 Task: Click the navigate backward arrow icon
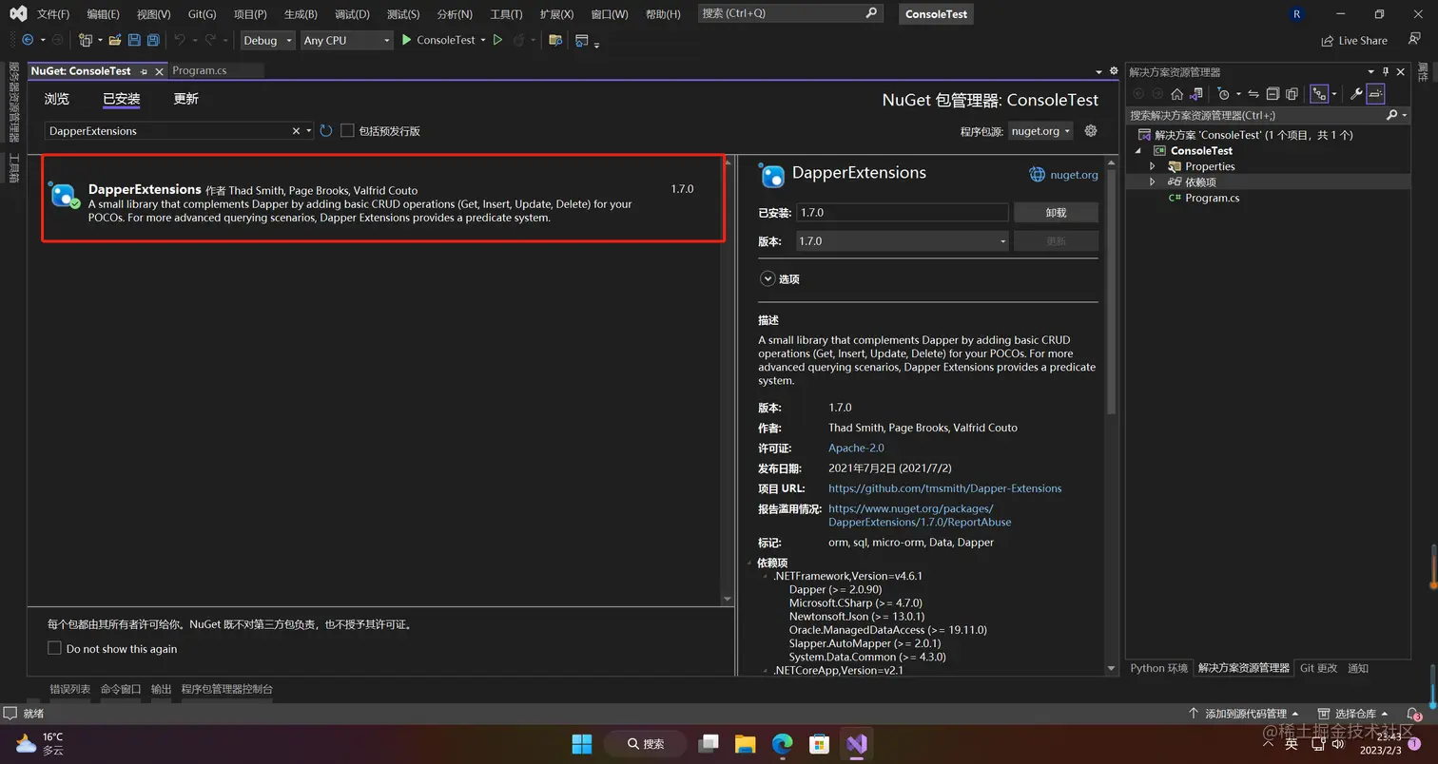pyautogui.click(x=27, y=40)
